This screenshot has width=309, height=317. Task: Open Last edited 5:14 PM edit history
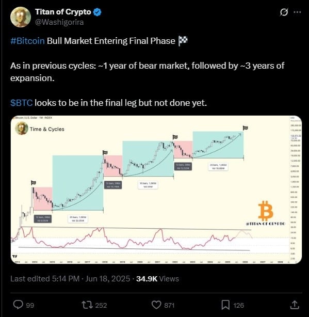(45, 279)
